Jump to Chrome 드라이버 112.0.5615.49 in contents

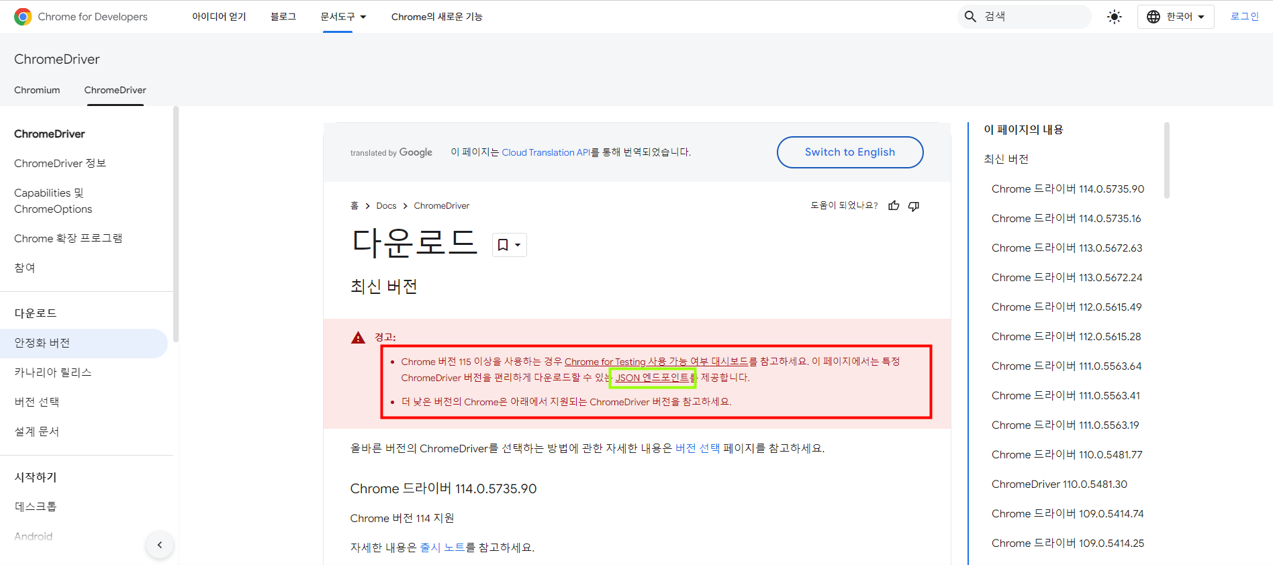click(1067, 307)
